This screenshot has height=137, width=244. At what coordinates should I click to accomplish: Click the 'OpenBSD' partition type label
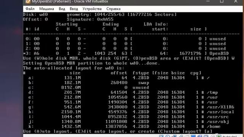(x=219, y=53)
